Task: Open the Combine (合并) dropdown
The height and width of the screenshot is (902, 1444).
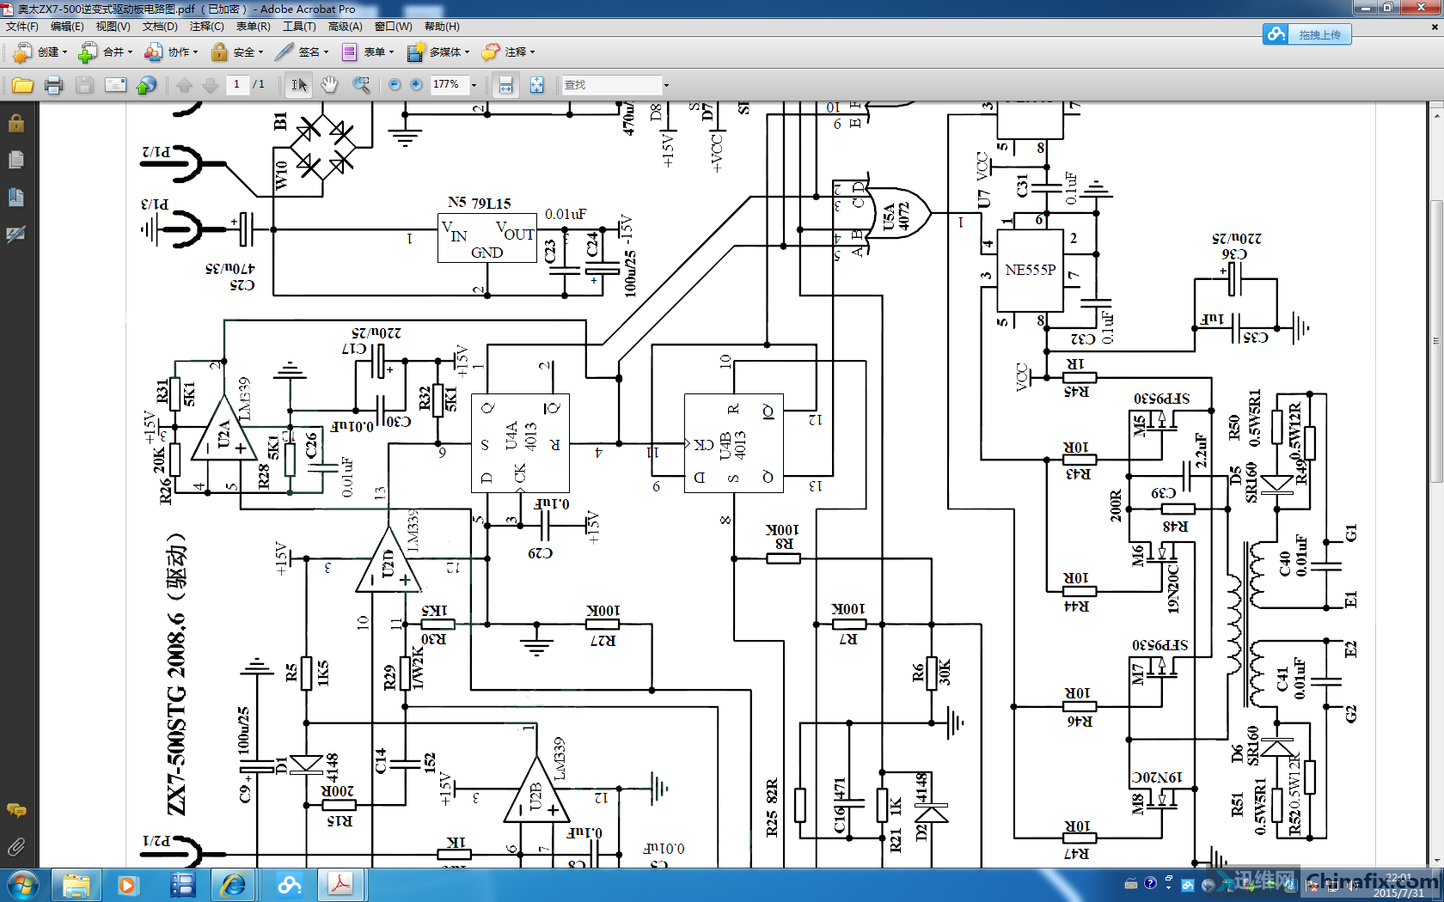Action: tap(105, 52)
